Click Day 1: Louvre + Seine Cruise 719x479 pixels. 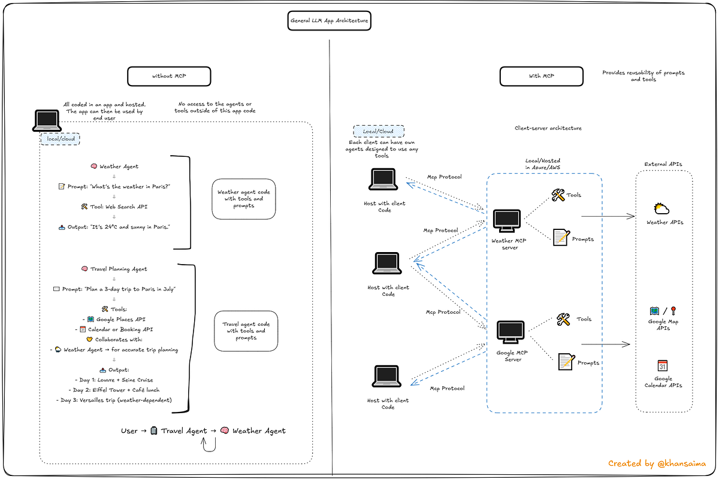coord(114,380)
